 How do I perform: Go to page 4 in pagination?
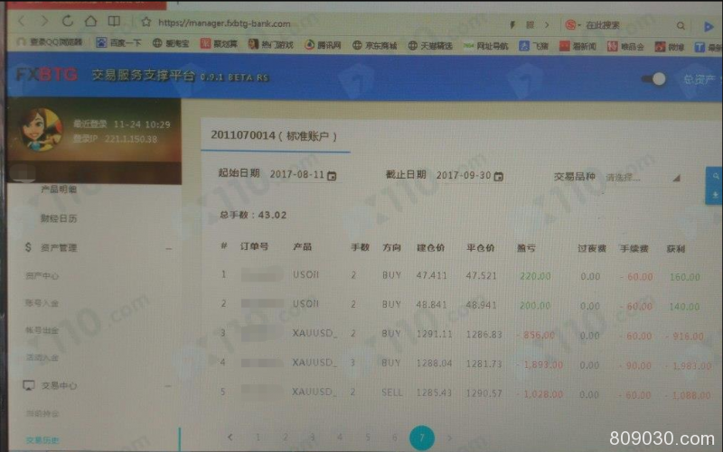pyautogui.click(x=340, y=438)
